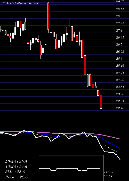Click the 12MA : 24.6 readout
This screenshot has height=181, width=129.
pos(16,167)
